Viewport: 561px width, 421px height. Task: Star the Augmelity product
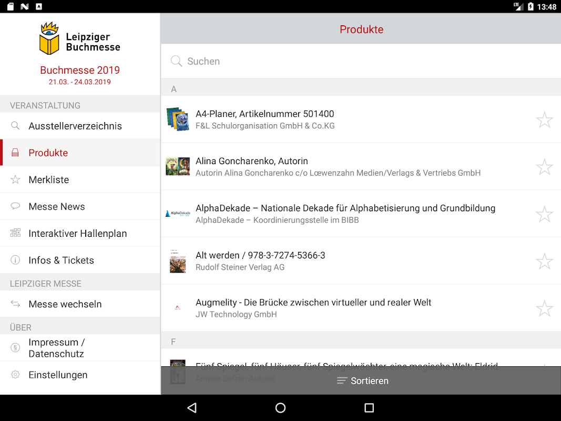[544, 308]
